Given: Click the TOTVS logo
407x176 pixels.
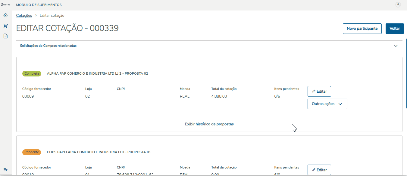Looking at the screenshot, I should pos(6,5).
